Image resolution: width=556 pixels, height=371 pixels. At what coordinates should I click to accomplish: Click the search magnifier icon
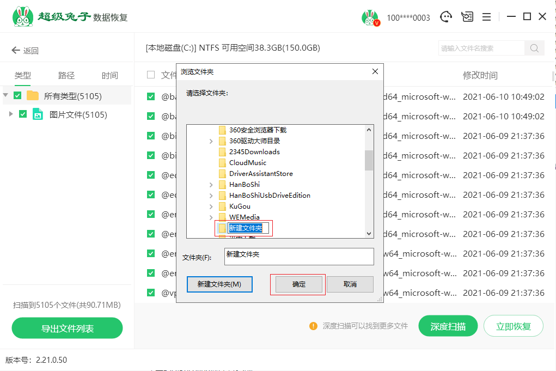(x=534, y=48)
